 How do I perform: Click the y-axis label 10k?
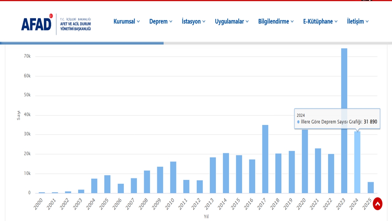coord(27,173)
